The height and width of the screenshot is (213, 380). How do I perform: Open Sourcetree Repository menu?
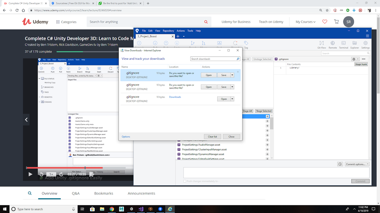[169, 31]
